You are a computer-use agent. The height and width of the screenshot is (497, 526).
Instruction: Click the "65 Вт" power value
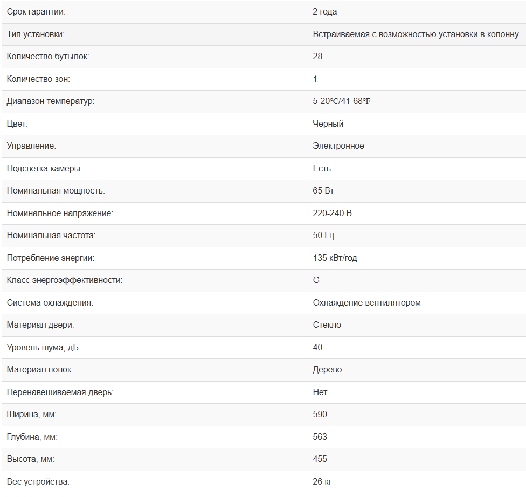pos(323,191)
